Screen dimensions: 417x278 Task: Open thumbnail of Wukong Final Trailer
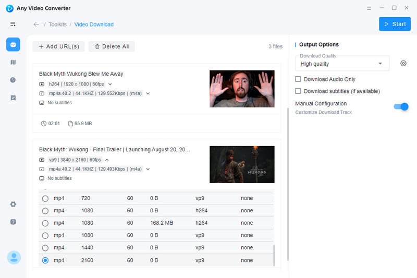[x=242, y=164]
